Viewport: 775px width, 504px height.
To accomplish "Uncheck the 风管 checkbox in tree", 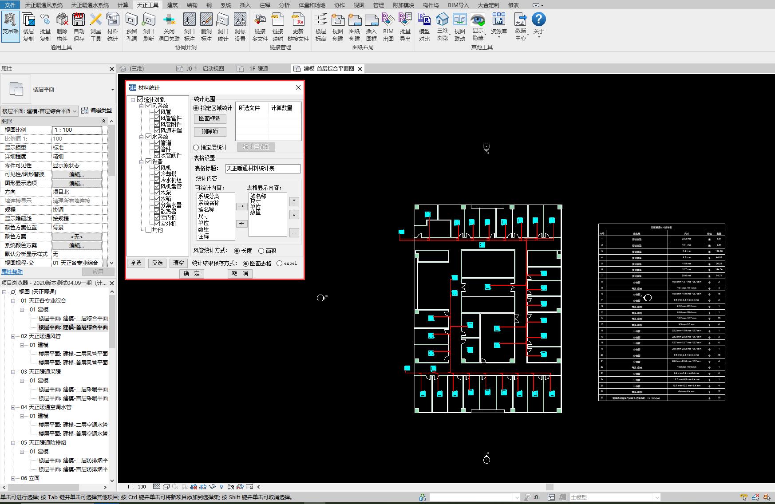I will coord(157,112).
